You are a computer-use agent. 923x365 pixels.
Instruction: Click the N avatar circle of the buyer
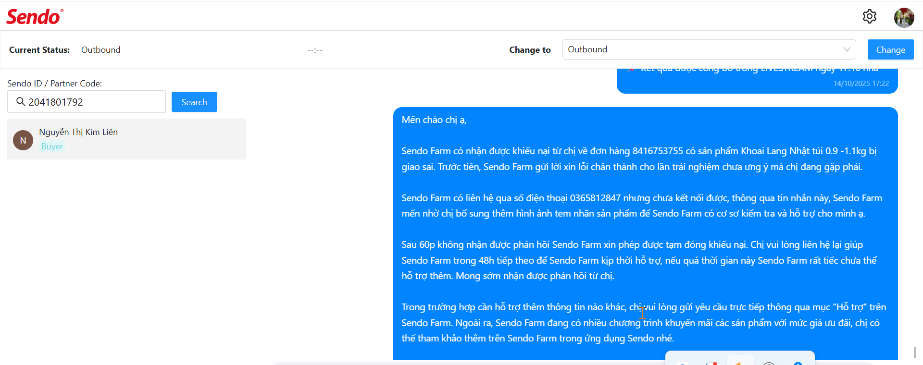[23, 140]
